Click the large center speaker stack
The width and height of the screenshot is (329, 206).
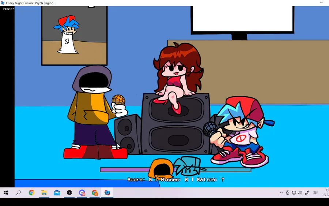(176, 124)
